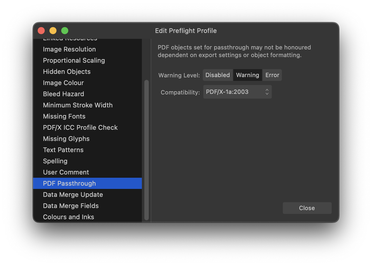The height and width of the screenshot is (266, 372).
Task: Select "Data Merge Fields" from the list
Action: tap(71, 206)
